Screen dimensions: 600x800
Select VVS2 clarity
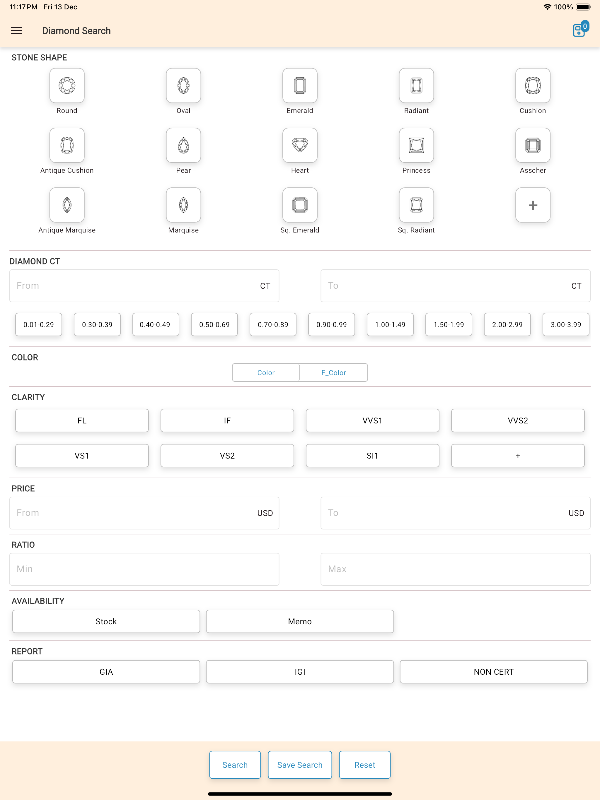point(518,420)
